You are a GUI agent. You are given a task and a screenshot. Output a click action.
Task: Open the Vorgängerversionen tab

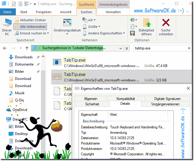pyautogui.click(x=165, y=104)
